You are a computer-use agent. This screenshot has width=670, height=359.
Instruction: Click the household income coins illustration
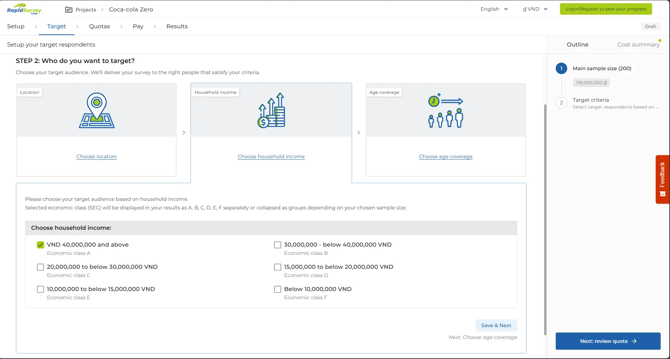[x=271, y=110]
